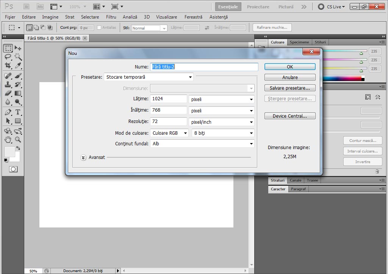Select the 3D Camera Orbit tool

coord(18,131)
